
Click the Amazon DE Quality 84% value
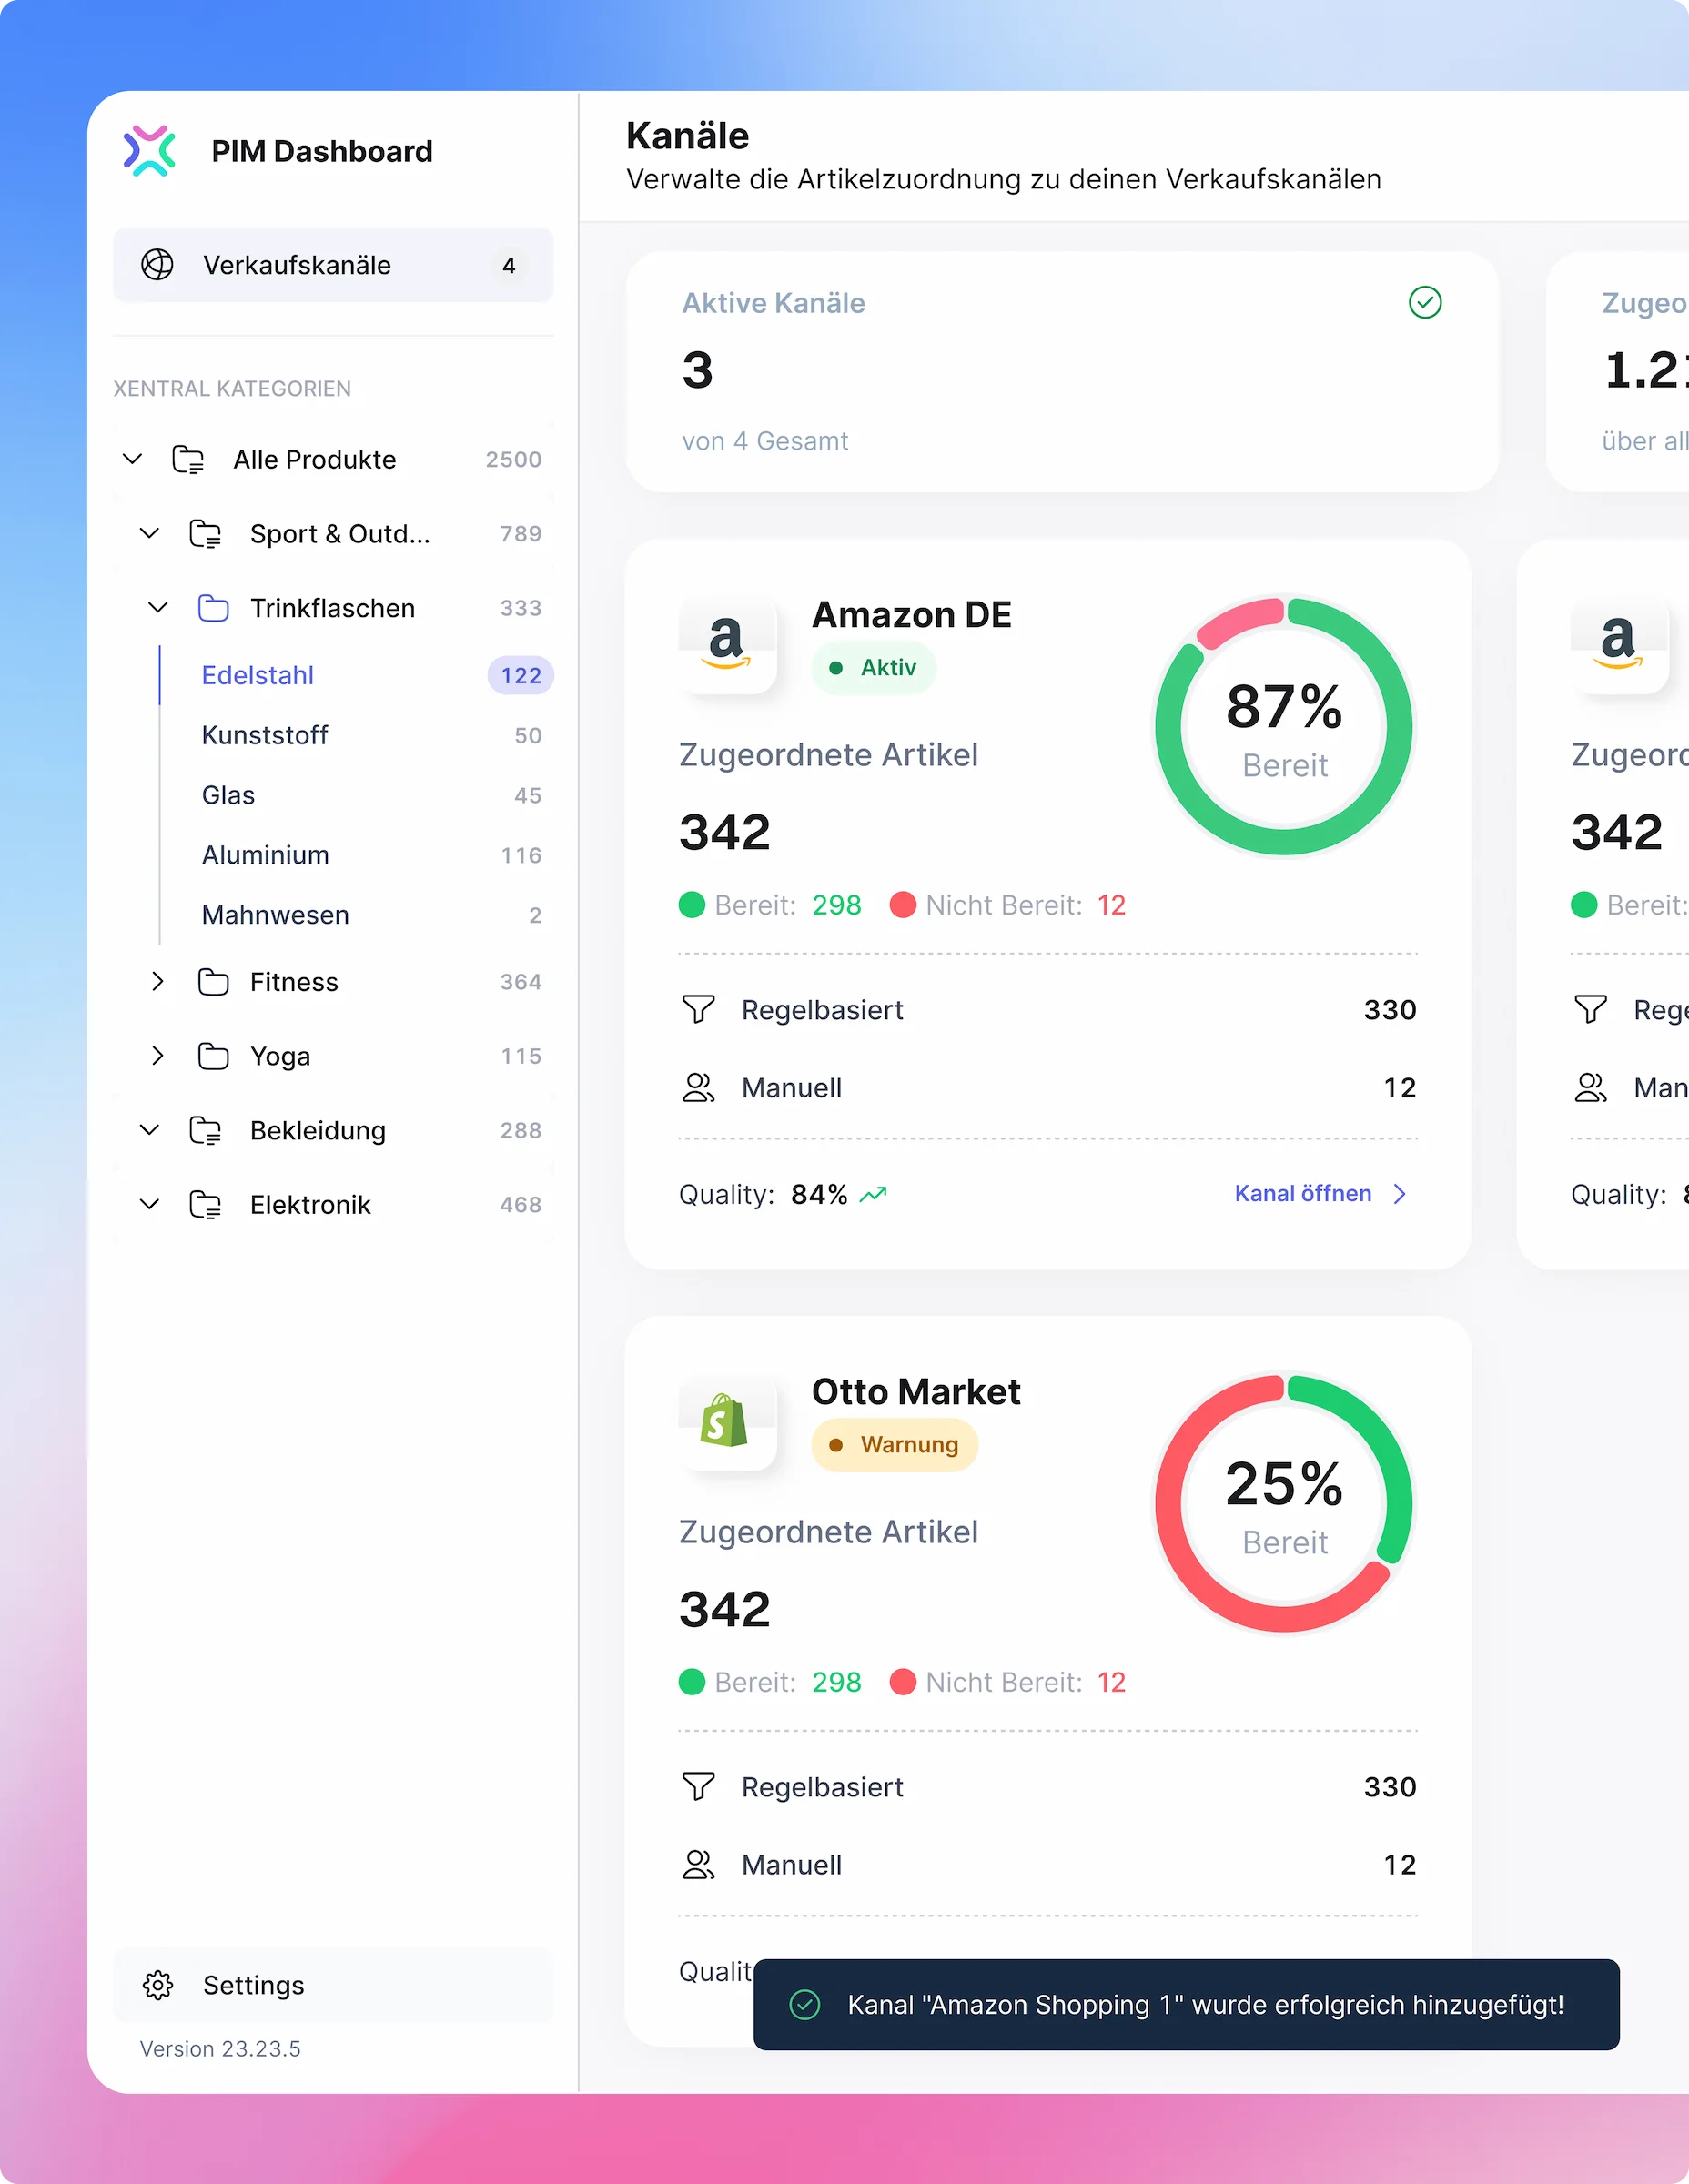point(819,1194)
